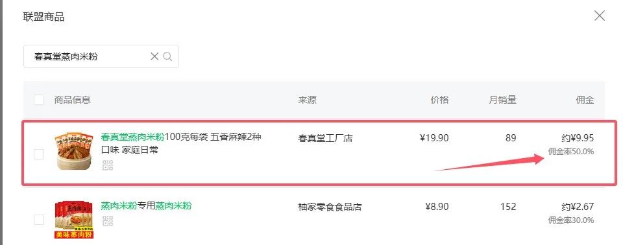Viewport: 623px width, 245px height.
Task: Click the 佣金 column header
Action: 585,100
